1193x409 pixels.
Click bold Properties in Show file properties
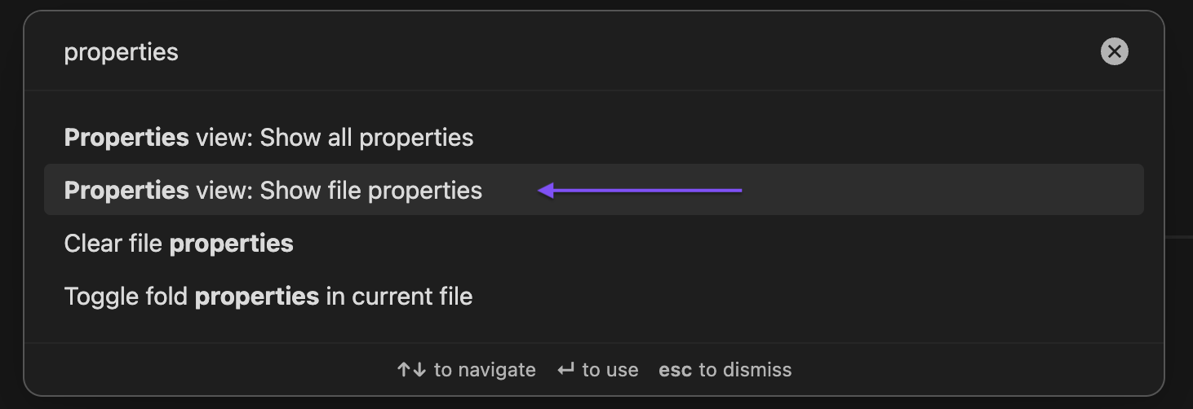click(x=126, y=191)
